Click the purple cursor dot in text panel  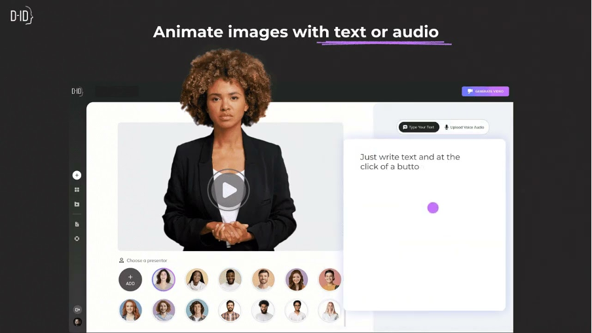[433, 208]
